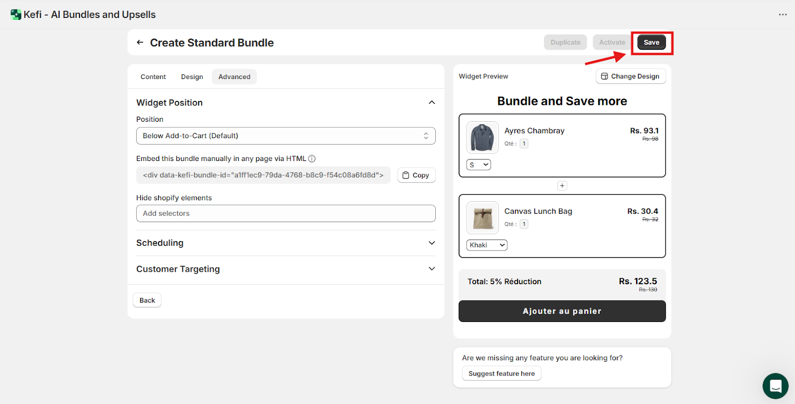Copy the bundle embed HTML code

pos(416,175)
